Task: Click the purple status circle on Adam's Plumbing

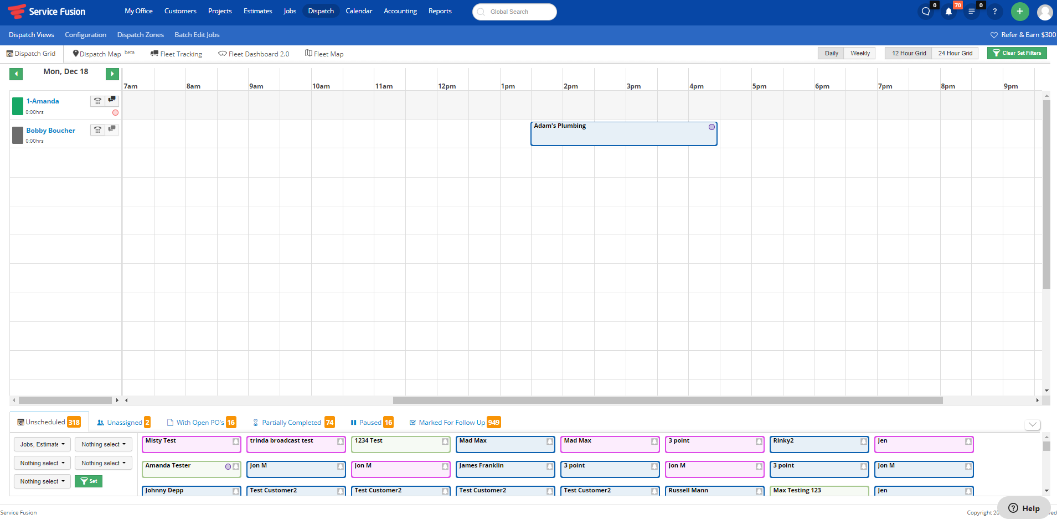Action: [711, 127]
